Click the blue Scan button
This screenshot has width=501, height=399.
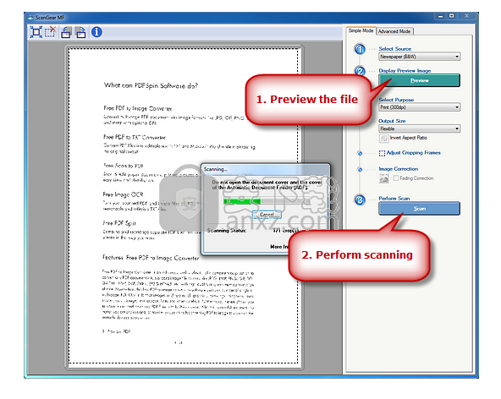point(419,209)
